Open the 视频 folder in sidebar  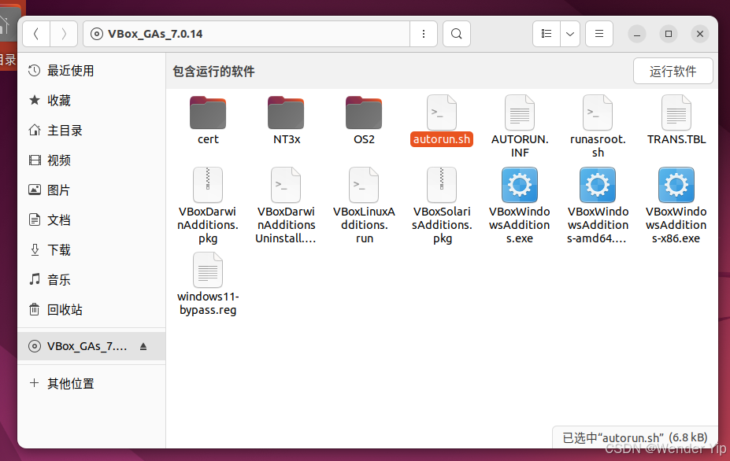[91, 160]
